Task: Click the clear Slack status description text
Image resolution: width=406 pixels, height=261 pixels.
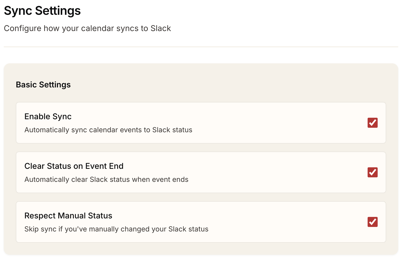Action: point(106,179)
